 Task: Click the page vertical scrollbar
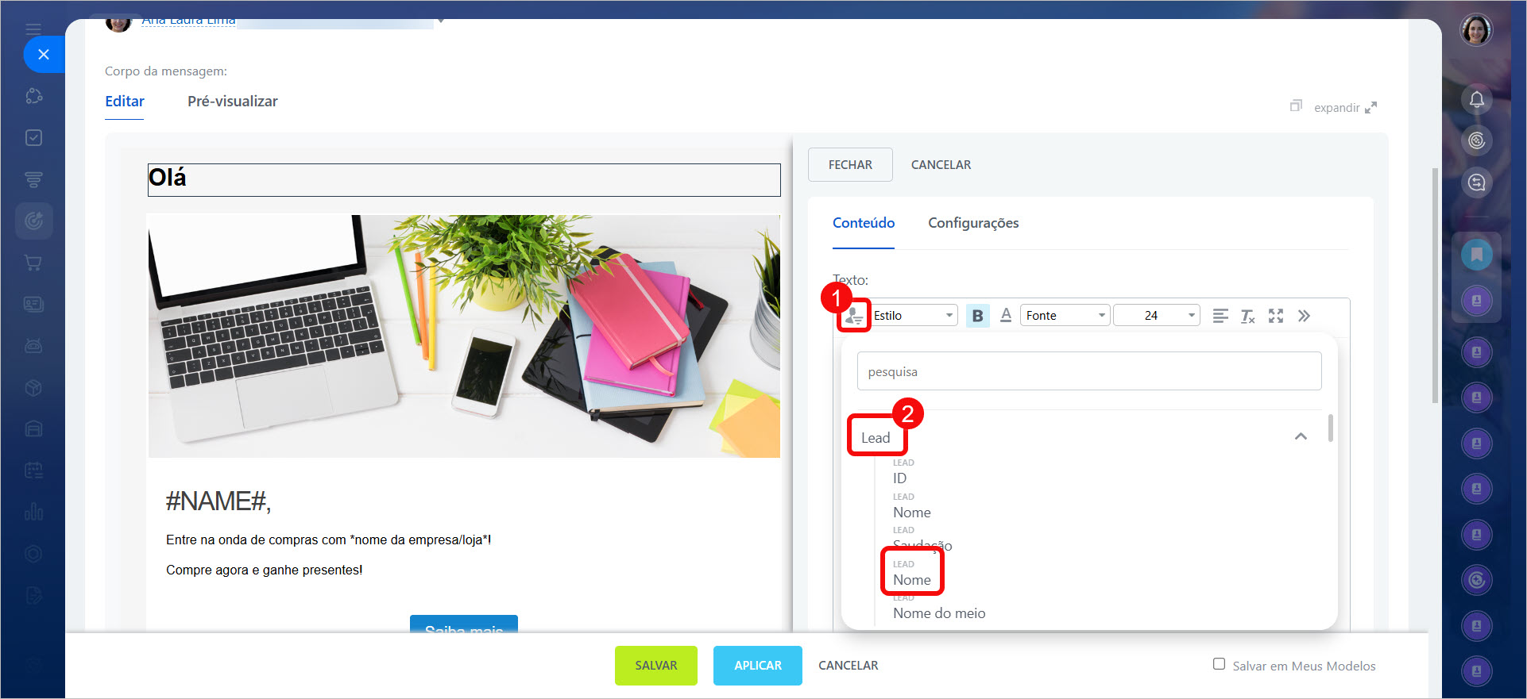click(x=1434, y=286)
